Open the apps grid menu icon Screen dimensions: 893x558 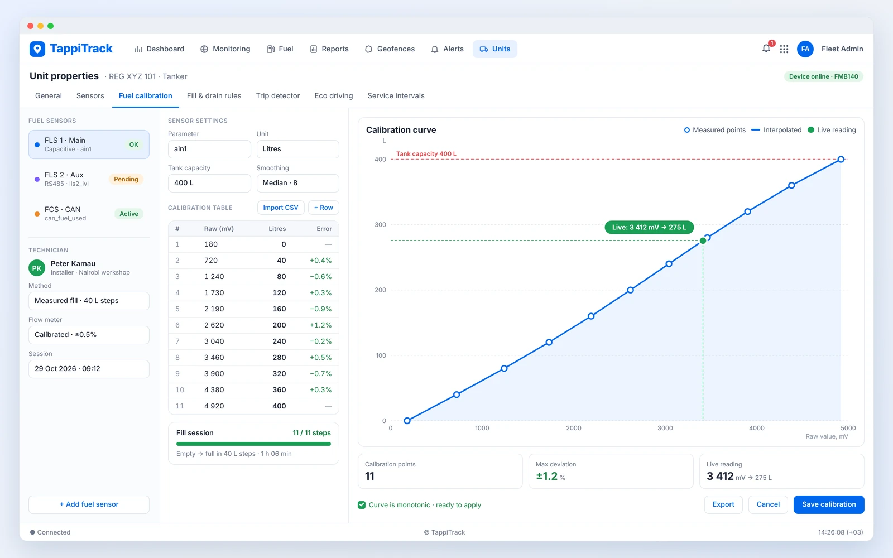[784, 49]
